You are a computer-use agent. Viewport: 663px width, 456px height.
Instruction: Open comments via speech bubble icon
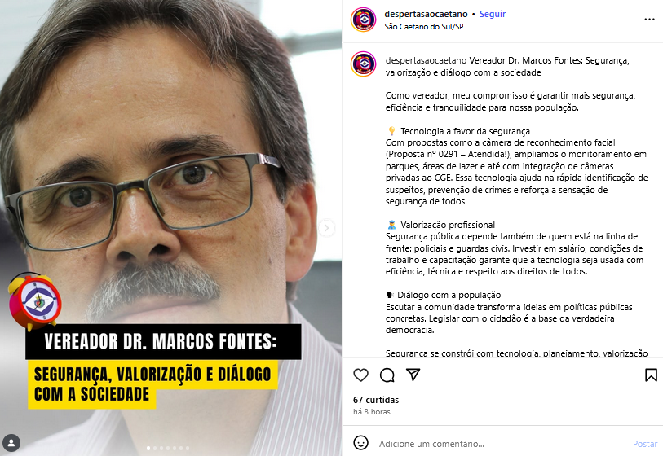click(x=387, y=375)
